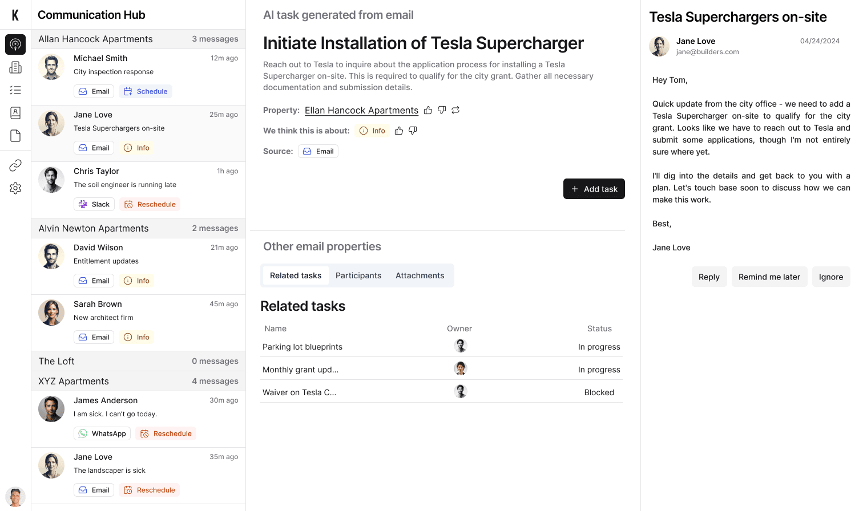Click the K logo at top left
The height and width of the screenshot is (511, 863).
click(x=15, y=15)
